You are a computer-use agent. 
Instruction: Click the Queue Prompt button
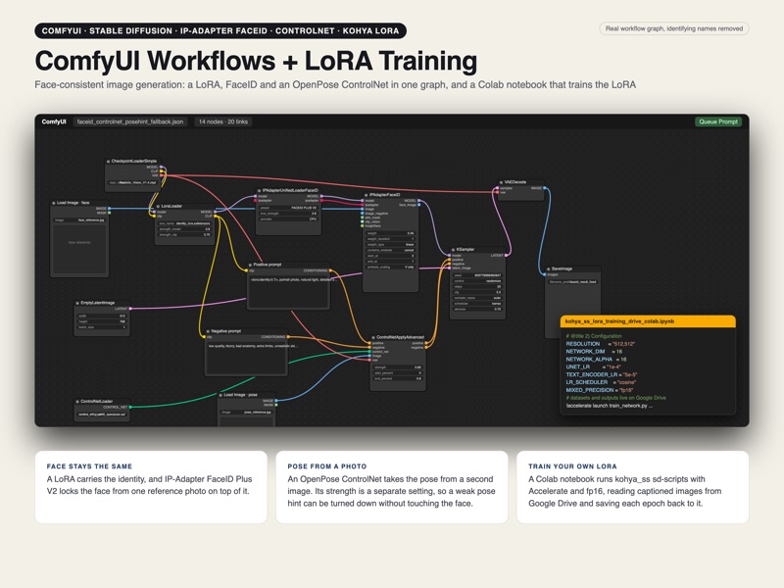click(718, 122)
